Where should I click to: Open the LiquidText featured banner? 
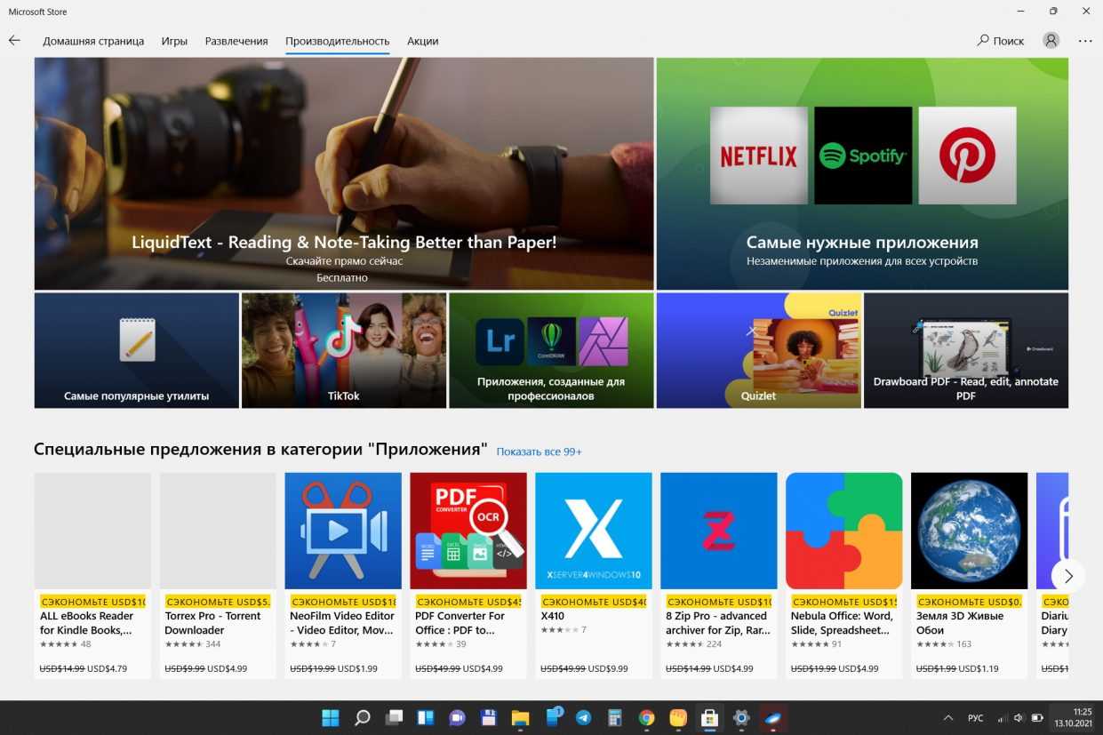[x=344, y=173]
